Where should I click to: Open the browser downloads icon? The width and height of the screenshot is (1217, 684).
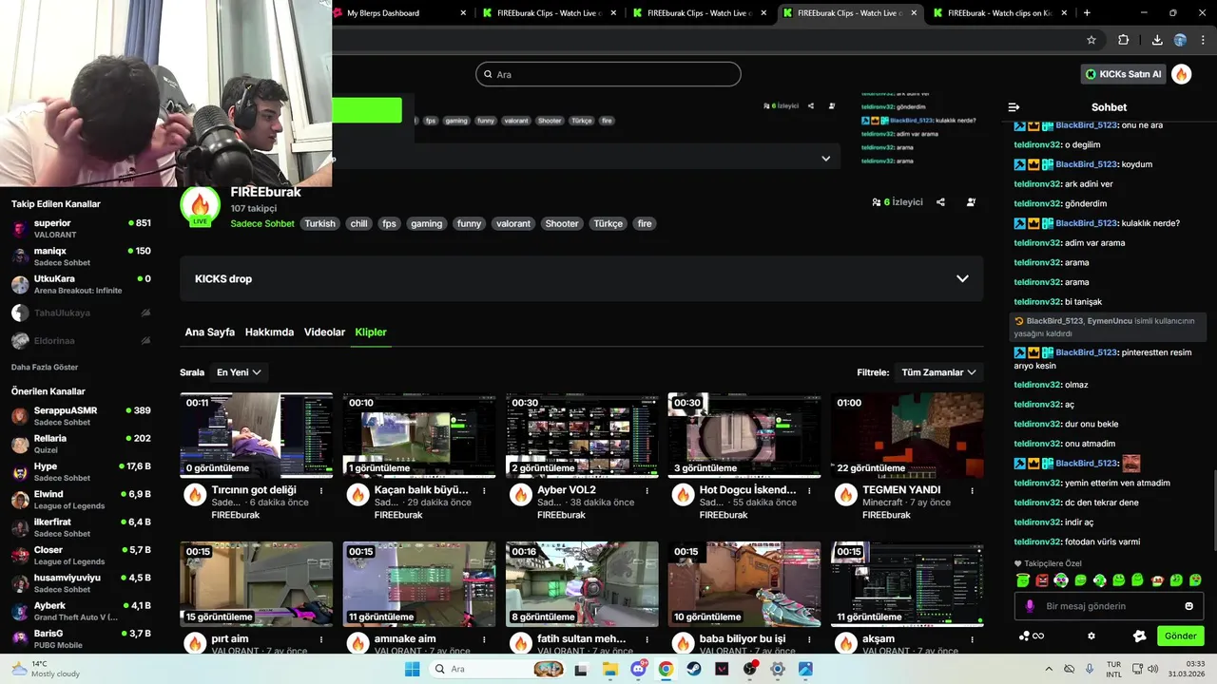click(1157, 40)
